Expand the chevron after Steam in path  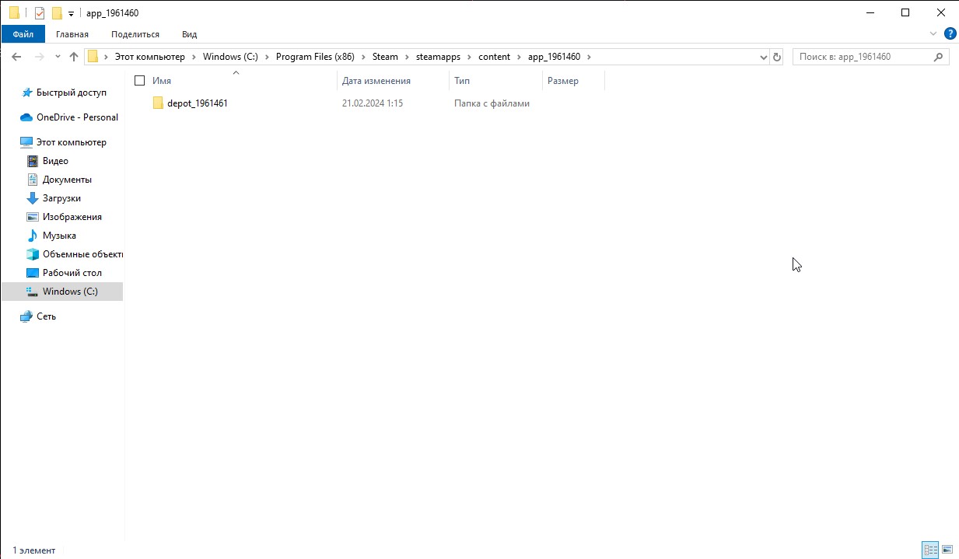click(x=405, y=57)
